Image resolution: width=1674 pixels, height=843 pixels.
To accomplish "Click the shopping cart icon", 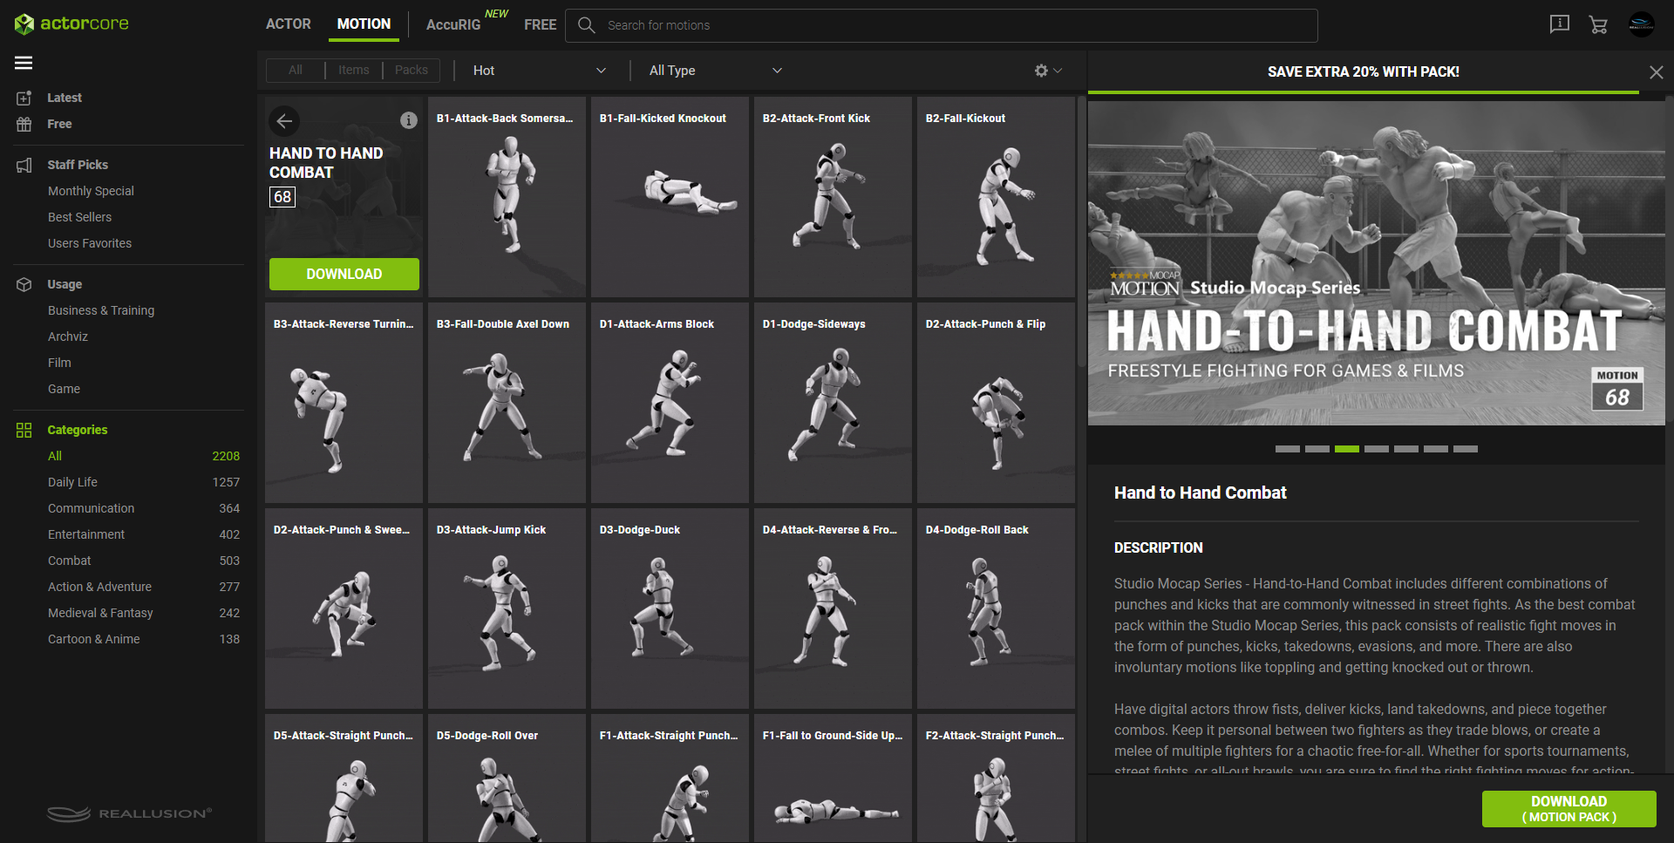I will pyautogui.click(x=1598, y=25).
